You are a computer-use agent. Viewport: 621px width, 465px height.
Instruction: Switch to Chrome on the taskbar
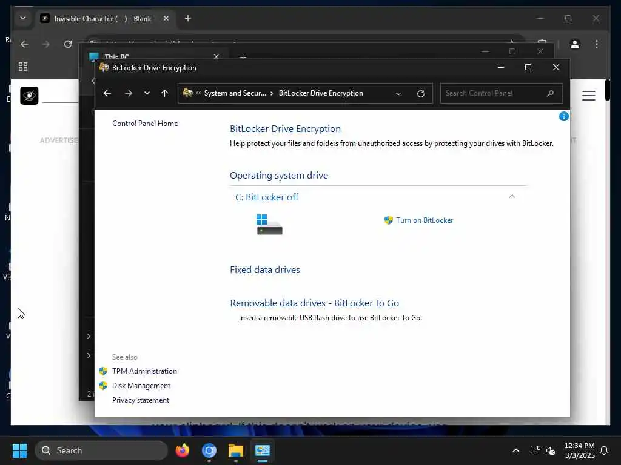[x=209, y=450]
